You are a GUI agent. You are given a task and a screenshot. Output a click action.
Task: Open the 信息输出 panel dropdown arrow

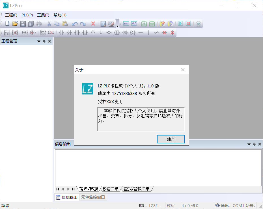tap(249, 144)
